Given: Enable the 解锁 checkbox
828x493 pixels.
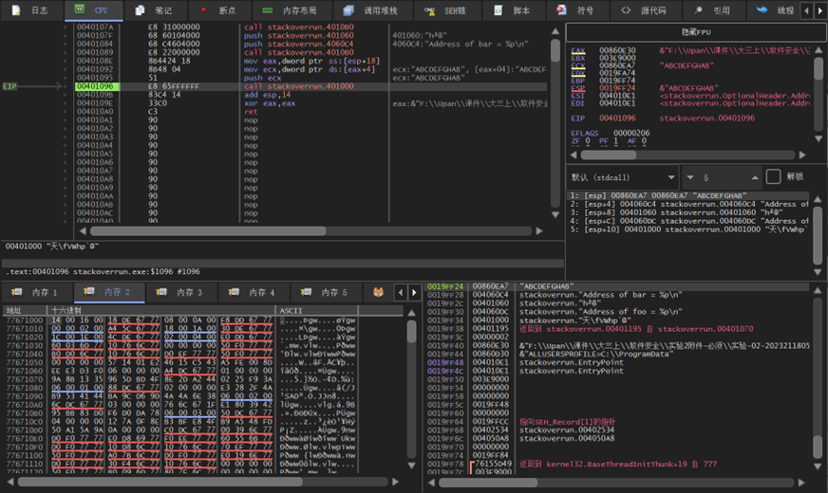Looking at the screenshot, I should pyautogui.click(x=773, y=176).
